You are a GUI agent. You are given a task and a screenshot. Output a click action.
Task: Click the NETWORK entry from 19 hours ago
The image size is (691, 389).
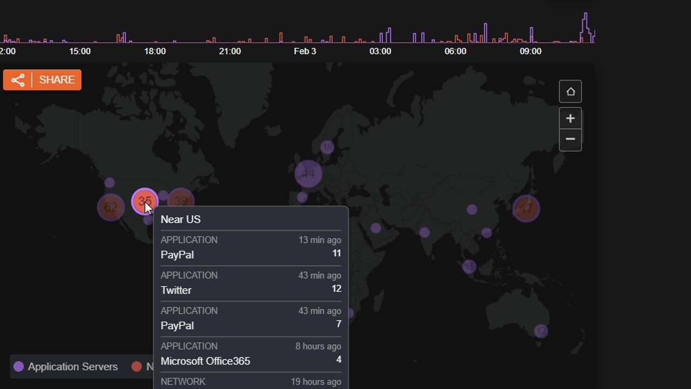click(x=251, y=381)
